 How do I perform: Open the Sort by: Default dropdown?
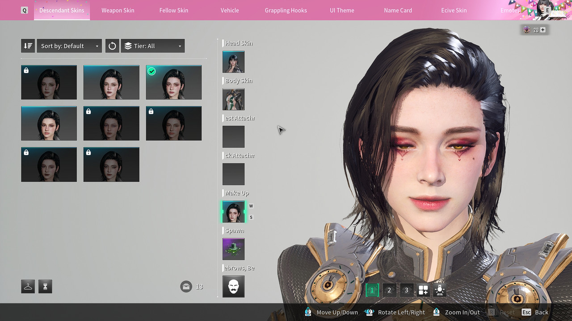tap(69, 46)
